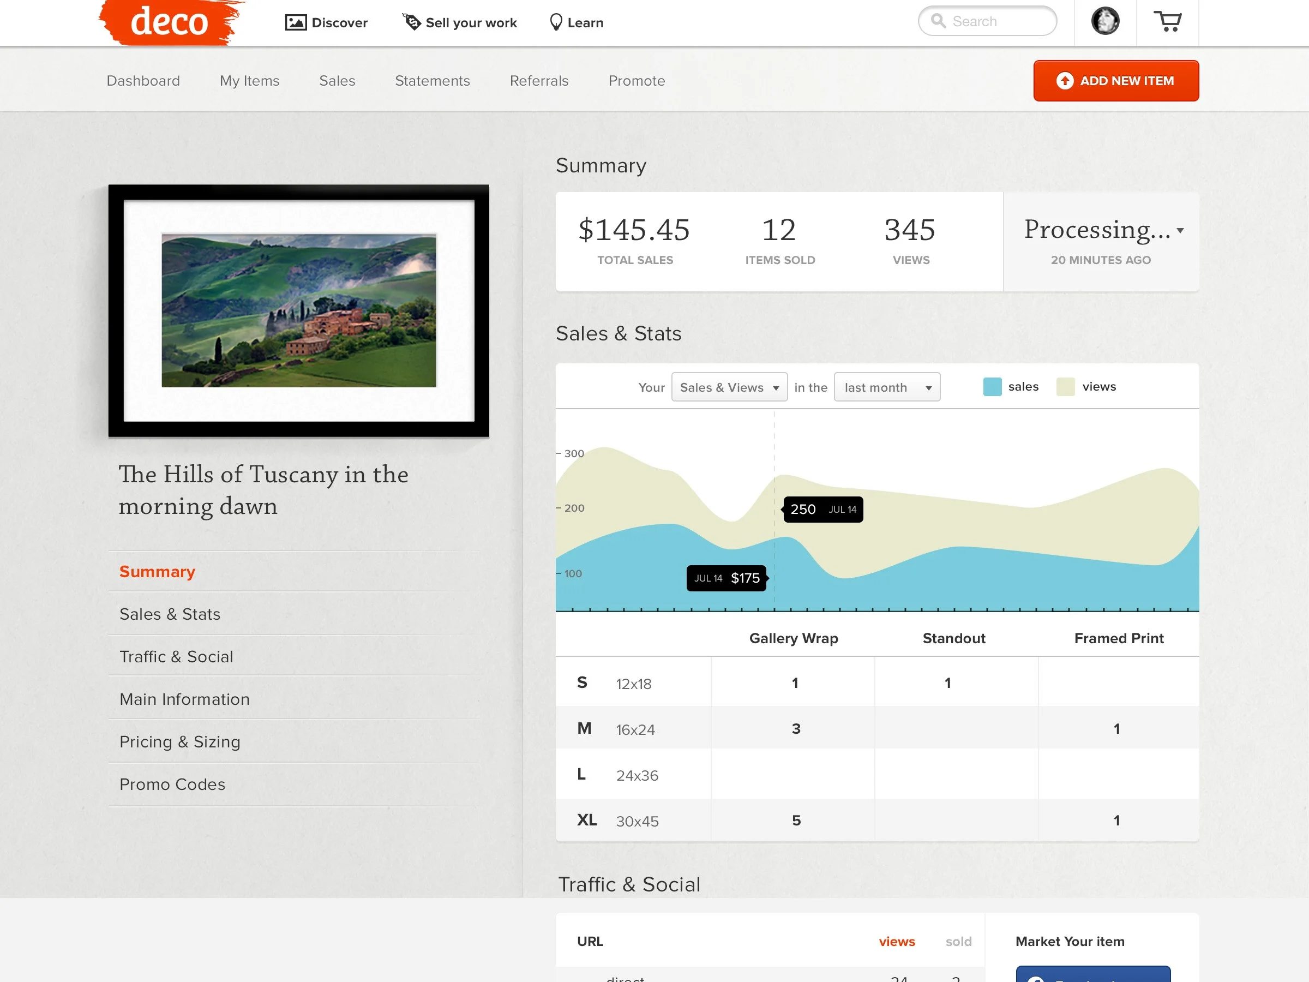This screenshot has width=1309, height=982.
Task: Go to the Statements tab
Action: tap(432, 81)
